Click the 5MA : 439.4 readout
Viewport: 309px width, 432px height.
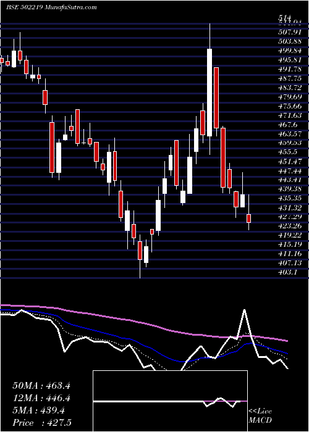tap(38, 410)
